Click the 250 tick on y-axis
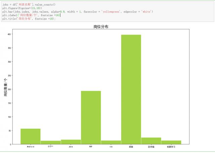The image size is (215, 153). (9, 75)
